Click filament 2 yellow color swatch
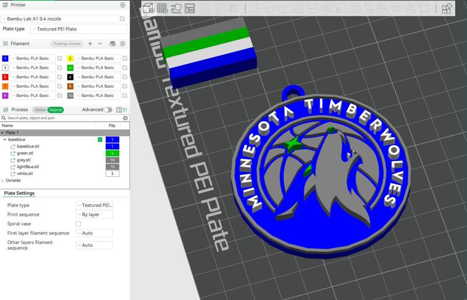Viewport: 467px width, 300px height. point(70,58)
